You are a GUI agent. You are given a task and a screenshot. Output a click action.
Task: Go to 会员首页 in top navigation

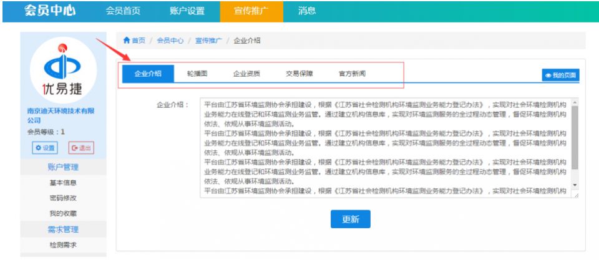pos(123,11)
